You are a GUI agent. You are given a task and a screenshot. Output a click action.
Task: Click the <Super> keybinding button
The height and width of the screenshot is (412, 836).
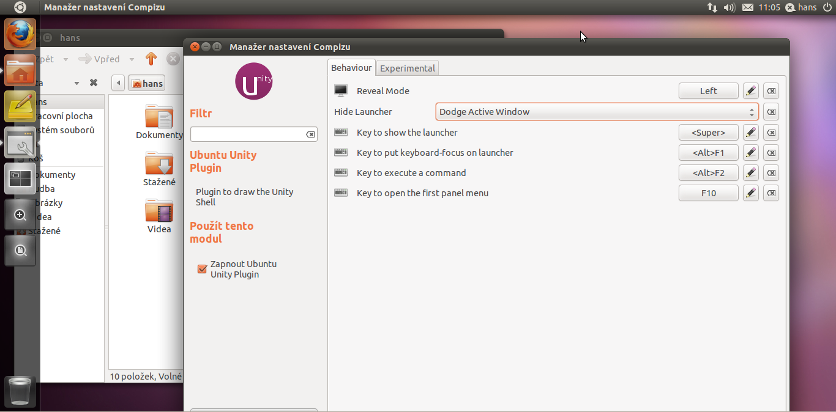click(708, 132)
